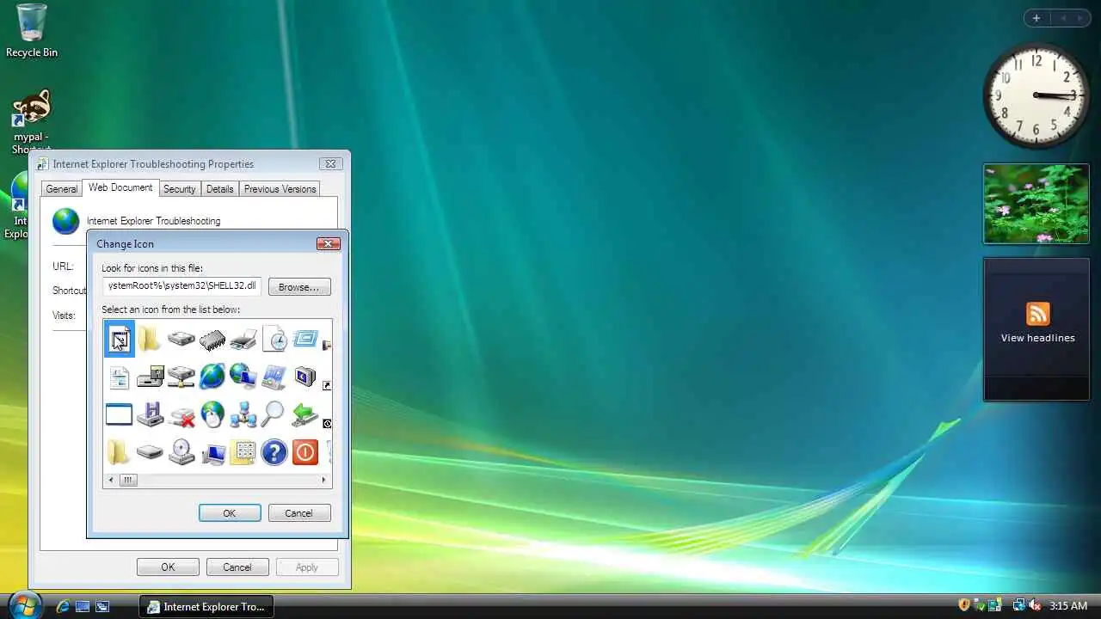Select the green arrow drive icon
Image resolution: width=1101 pixels, height=619 pixels.
click(305, 414)
